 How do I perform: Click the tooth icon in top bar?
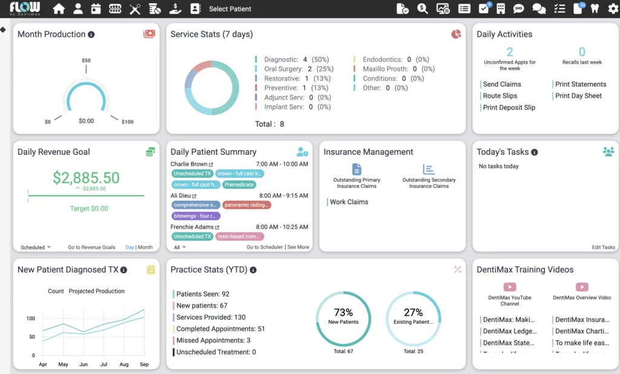[595, 9]
